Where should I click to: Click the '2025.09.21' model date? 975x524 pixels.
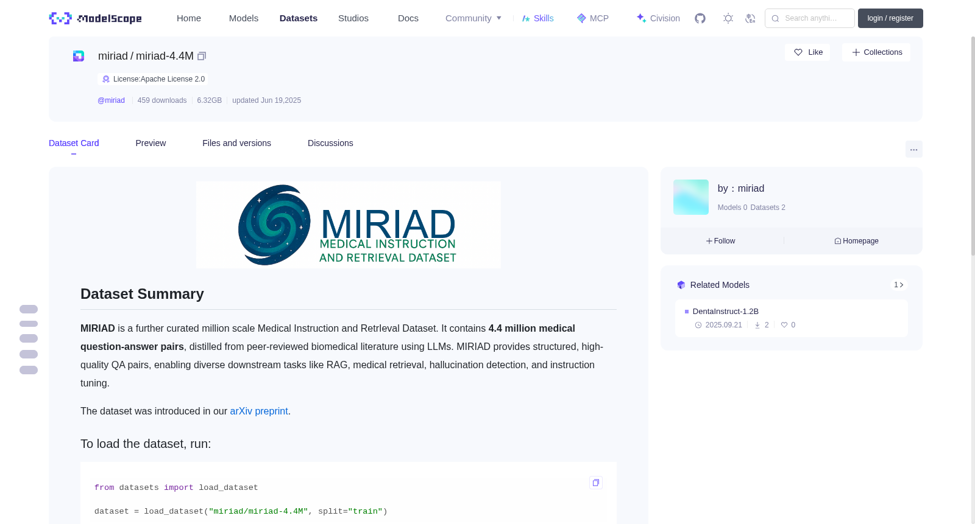[x=723, y=325]
